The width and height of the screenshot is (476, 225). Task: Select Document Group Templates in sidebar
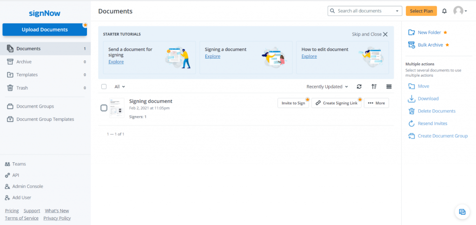45,119
